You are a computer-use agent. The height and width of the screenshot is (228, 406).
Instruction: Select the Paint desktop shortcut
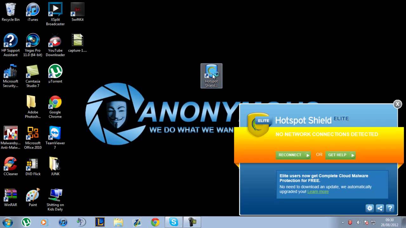click(x=33, y=197)
